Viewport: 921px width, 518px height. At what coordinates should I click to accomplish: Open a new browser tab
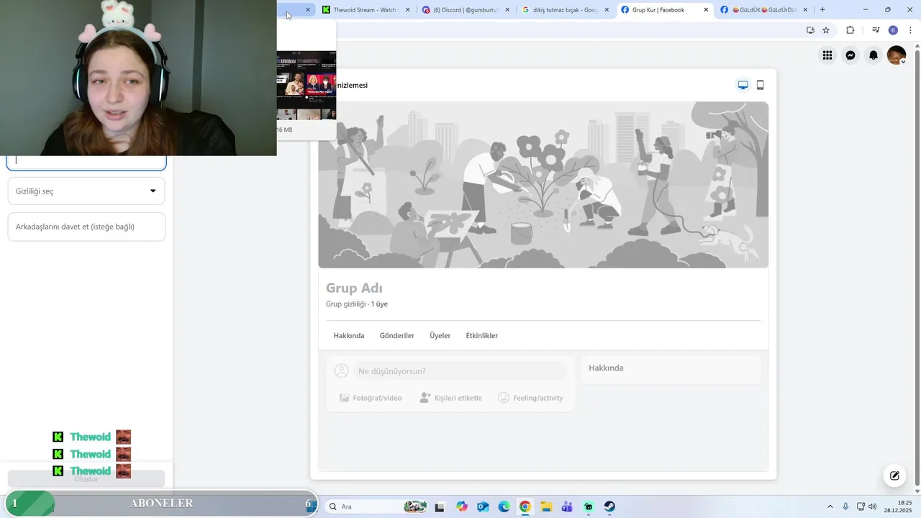[822, 10]
